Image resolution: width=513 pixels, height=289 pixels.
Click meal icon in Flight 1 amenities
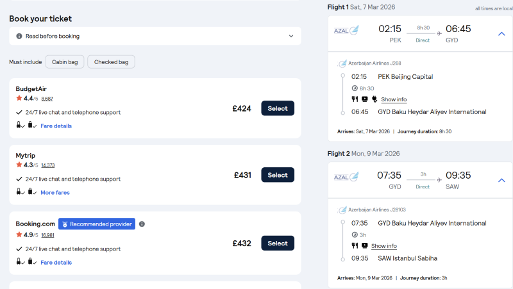(354, 99)
